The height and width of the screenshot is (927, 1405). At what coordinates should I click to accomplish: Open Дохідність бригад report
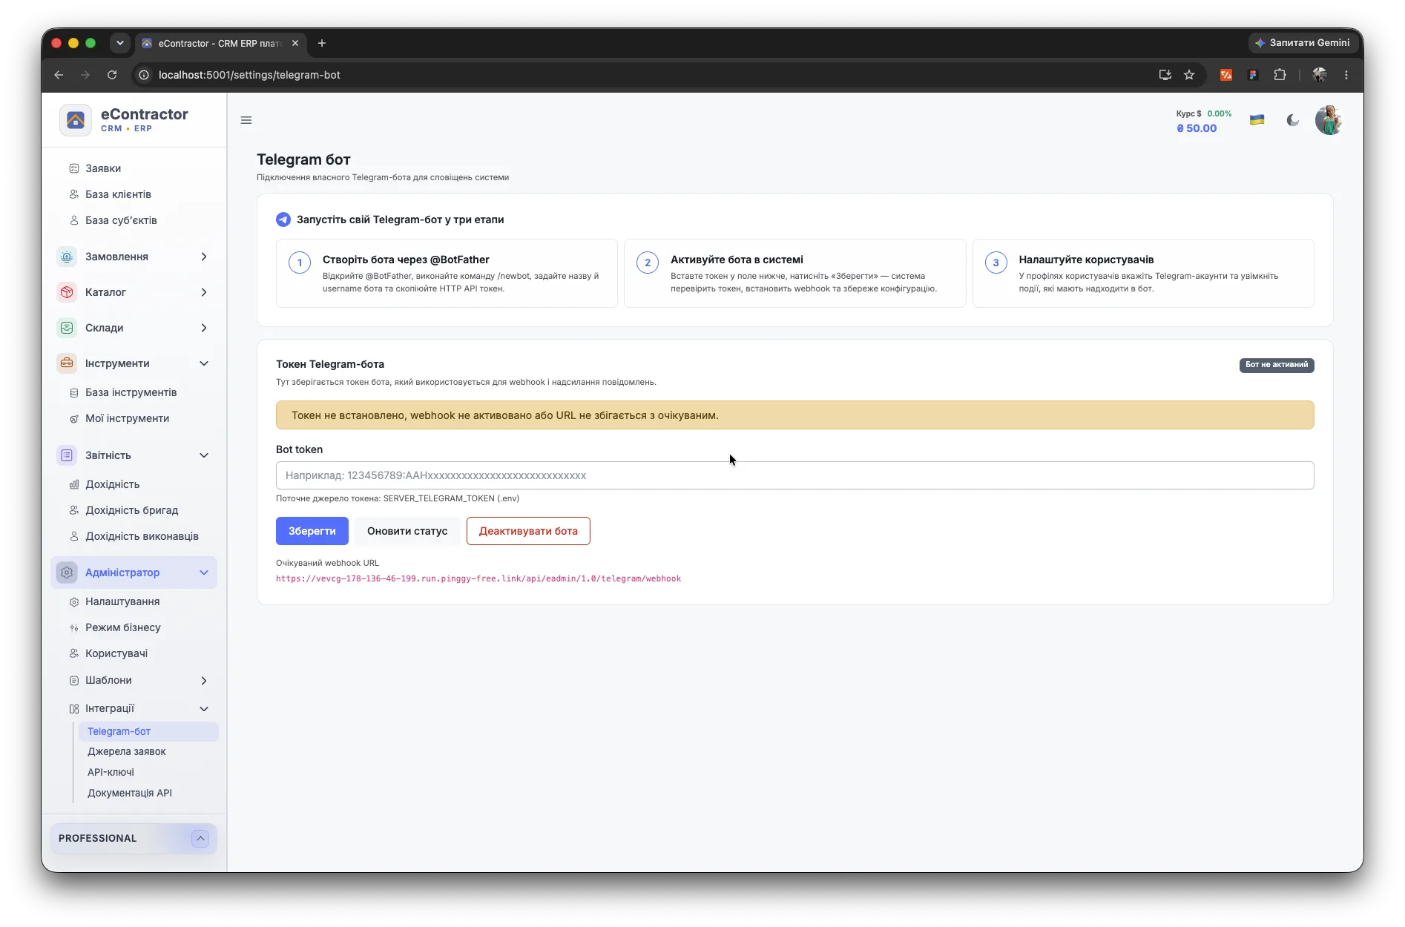tap(131, 510)
